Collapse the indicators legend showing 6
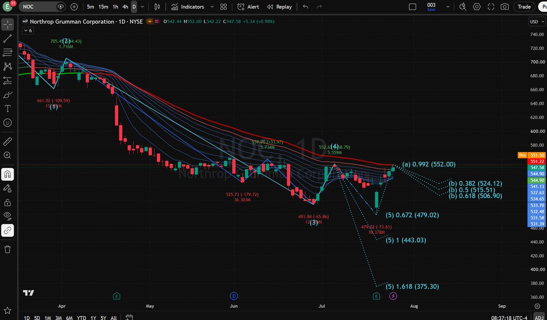Image resolution: width=547 pixels, height=320 pixels. click(x=28, y=30)
